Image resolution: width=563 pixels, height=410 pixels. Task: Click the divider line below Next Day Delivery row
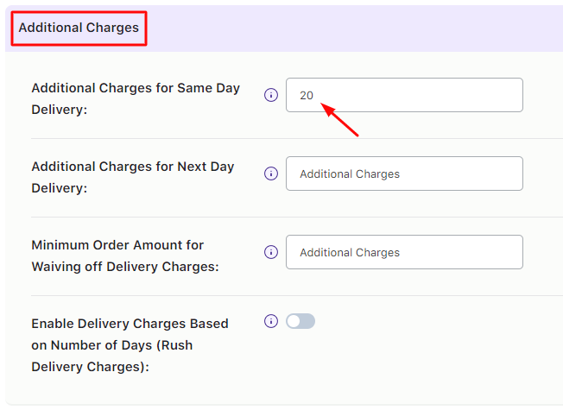(x=294, y=217)
